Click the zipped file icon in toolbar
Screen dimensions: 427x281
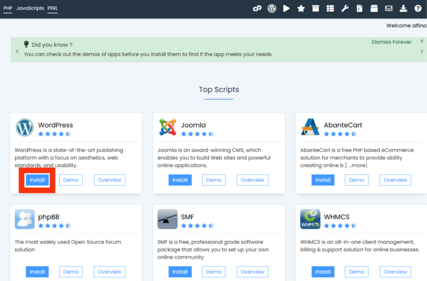359,8
